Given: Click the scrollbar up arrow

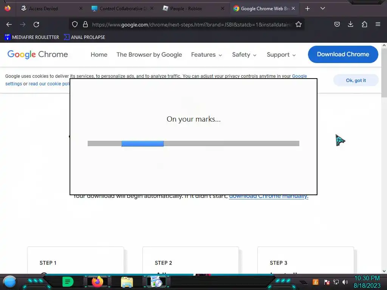Looking at the screenshot, I should tap(384, 45).
